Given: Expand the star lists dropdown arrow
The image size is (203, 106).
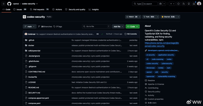Looking at the screenshot, I should click(178, 17).
